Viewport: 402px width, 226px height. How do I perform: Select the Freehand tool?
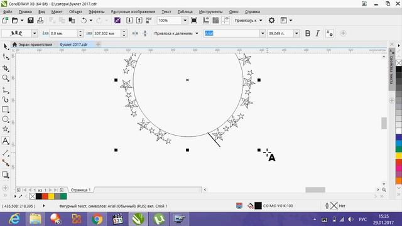point(6,90)
